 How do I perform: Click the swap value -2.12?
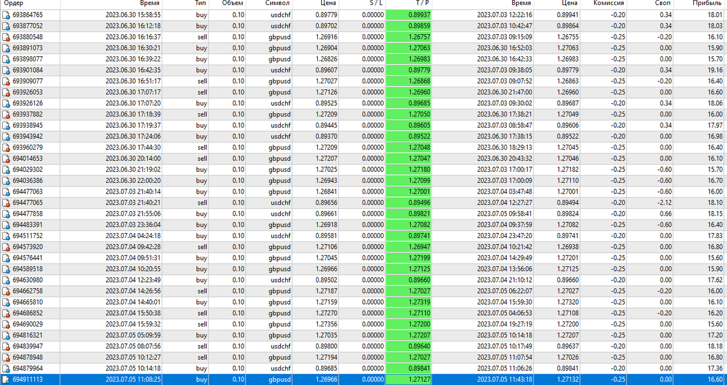pyautogui.click(x=665, y=203)
